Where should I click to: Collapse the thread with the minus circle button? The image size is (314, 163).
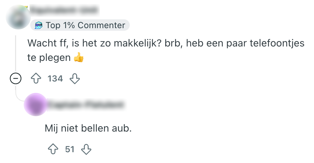coord(16,79)
